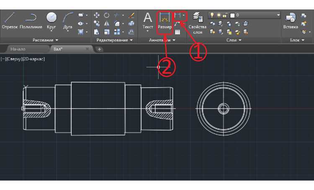This screenshot has width=314, height=190.
Task: Click the Copy tool icon
Action: click(x=97, y=23)
